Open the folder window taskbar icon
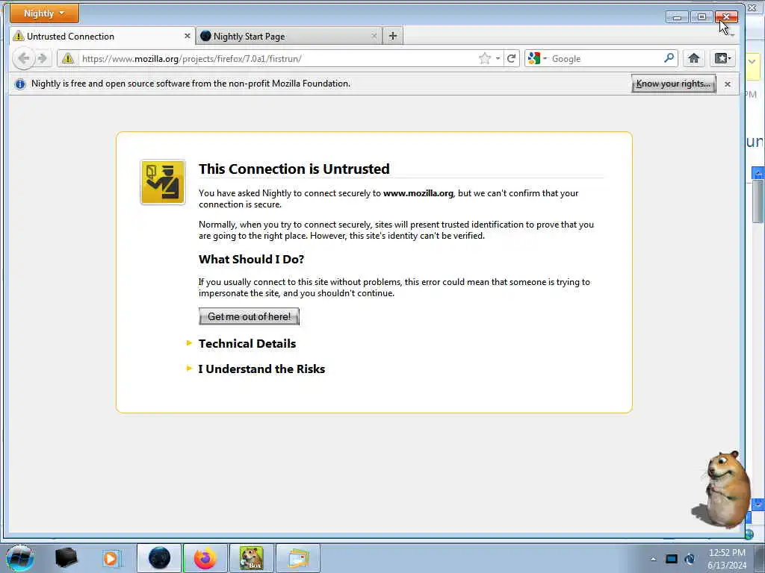This screenshot has height=573, width=765. [x=298, y=558]
